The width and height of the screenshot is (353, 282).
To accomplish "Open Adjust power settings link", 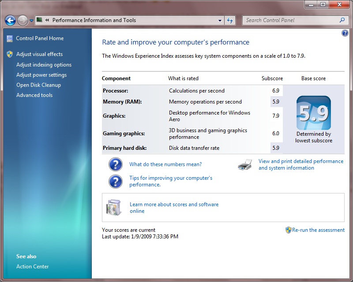I will pyautogui.click(x=41, y=75).
